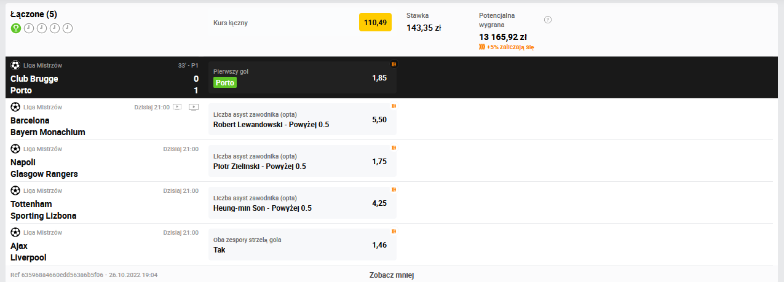Click the football icon beside Club Brugge league
The image size is (784, 282).
point(15,65)
